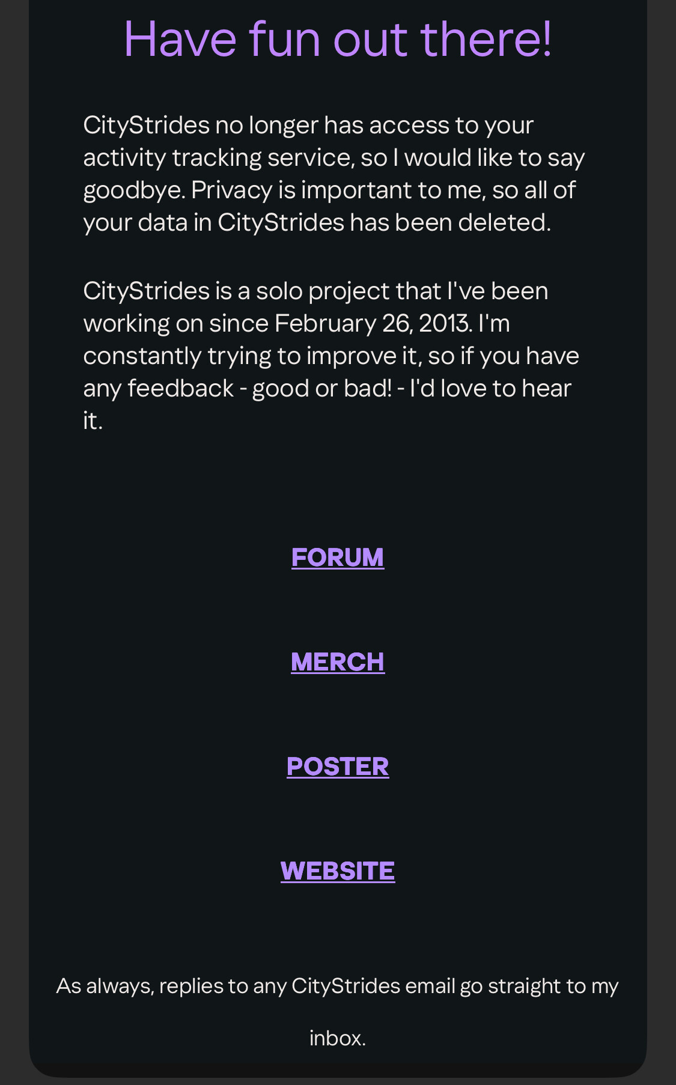Click the "good or bad!" phrase
Image resolution: width=676 pixels, height=1085 pixels.
321,388
